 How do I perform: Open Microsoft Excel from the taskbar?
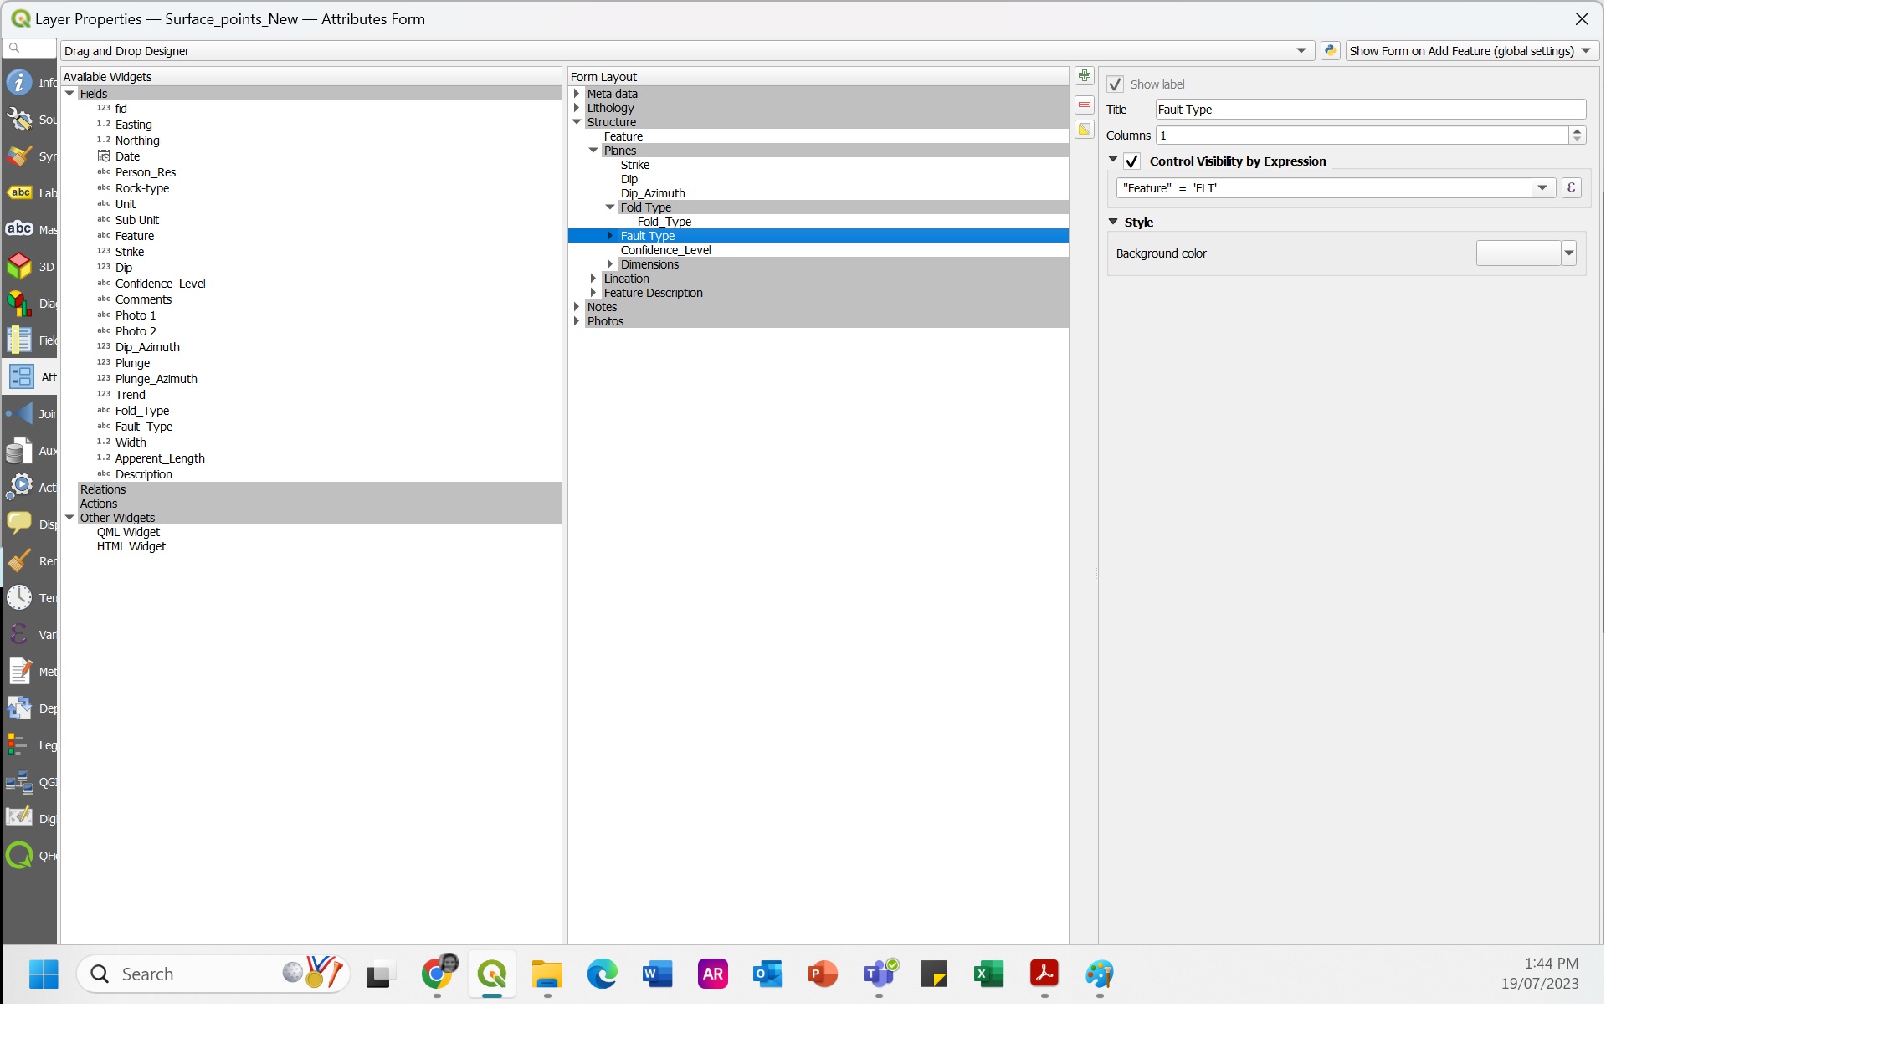tap(989, 974)
